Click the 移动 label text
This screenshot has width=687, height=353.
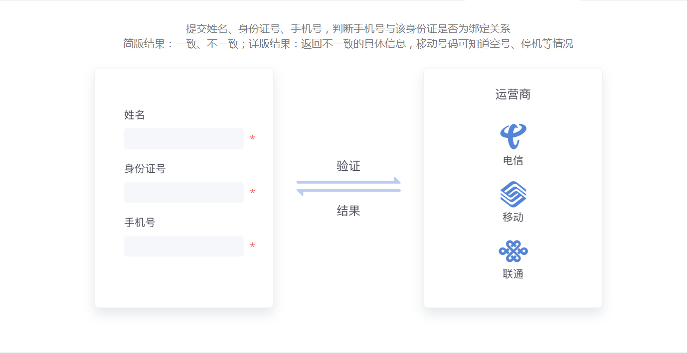click(513, 217)
